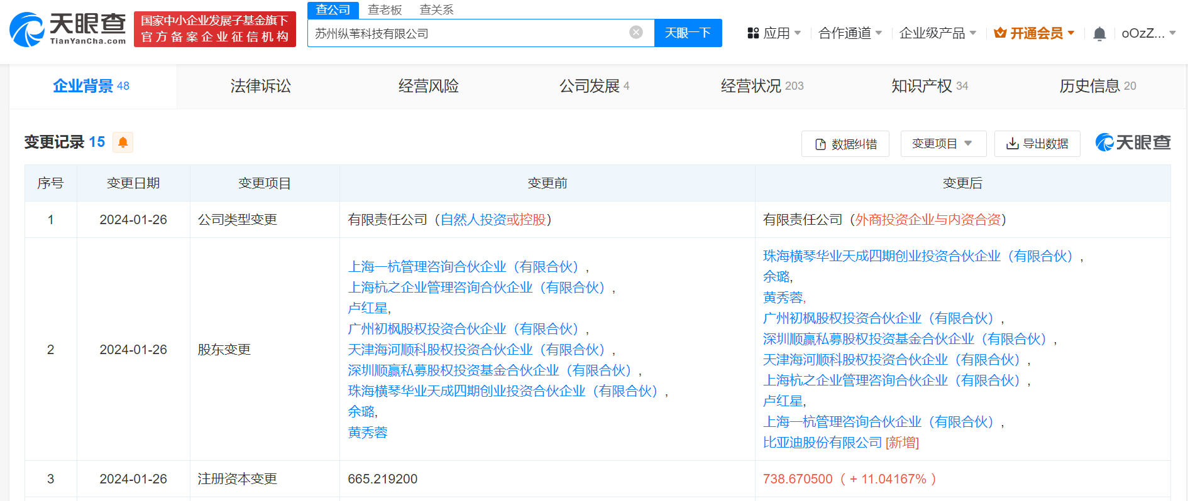Click the 数据纠错 button
Screen dimensions: 1188x501
pos(845,144)
